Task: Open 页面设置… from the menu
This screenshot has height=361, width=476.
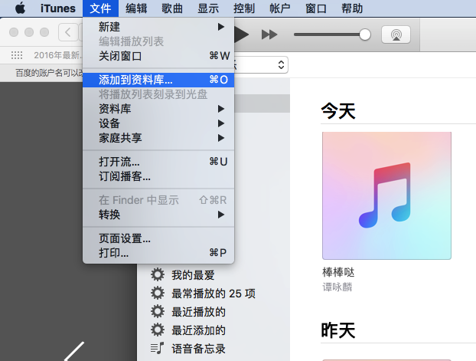Action: pos(158,238)
